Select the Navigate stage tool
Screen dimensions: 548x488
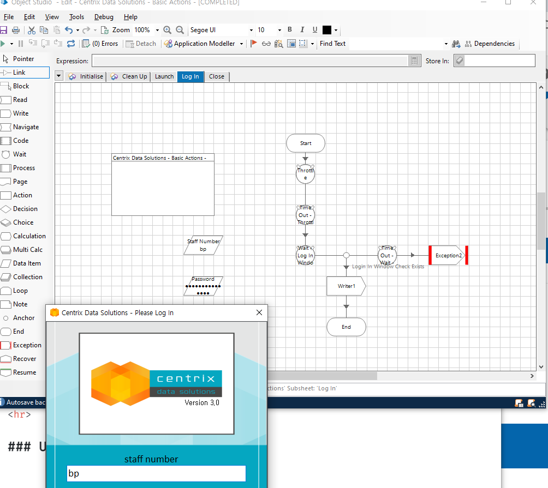(x=26, y=127)
